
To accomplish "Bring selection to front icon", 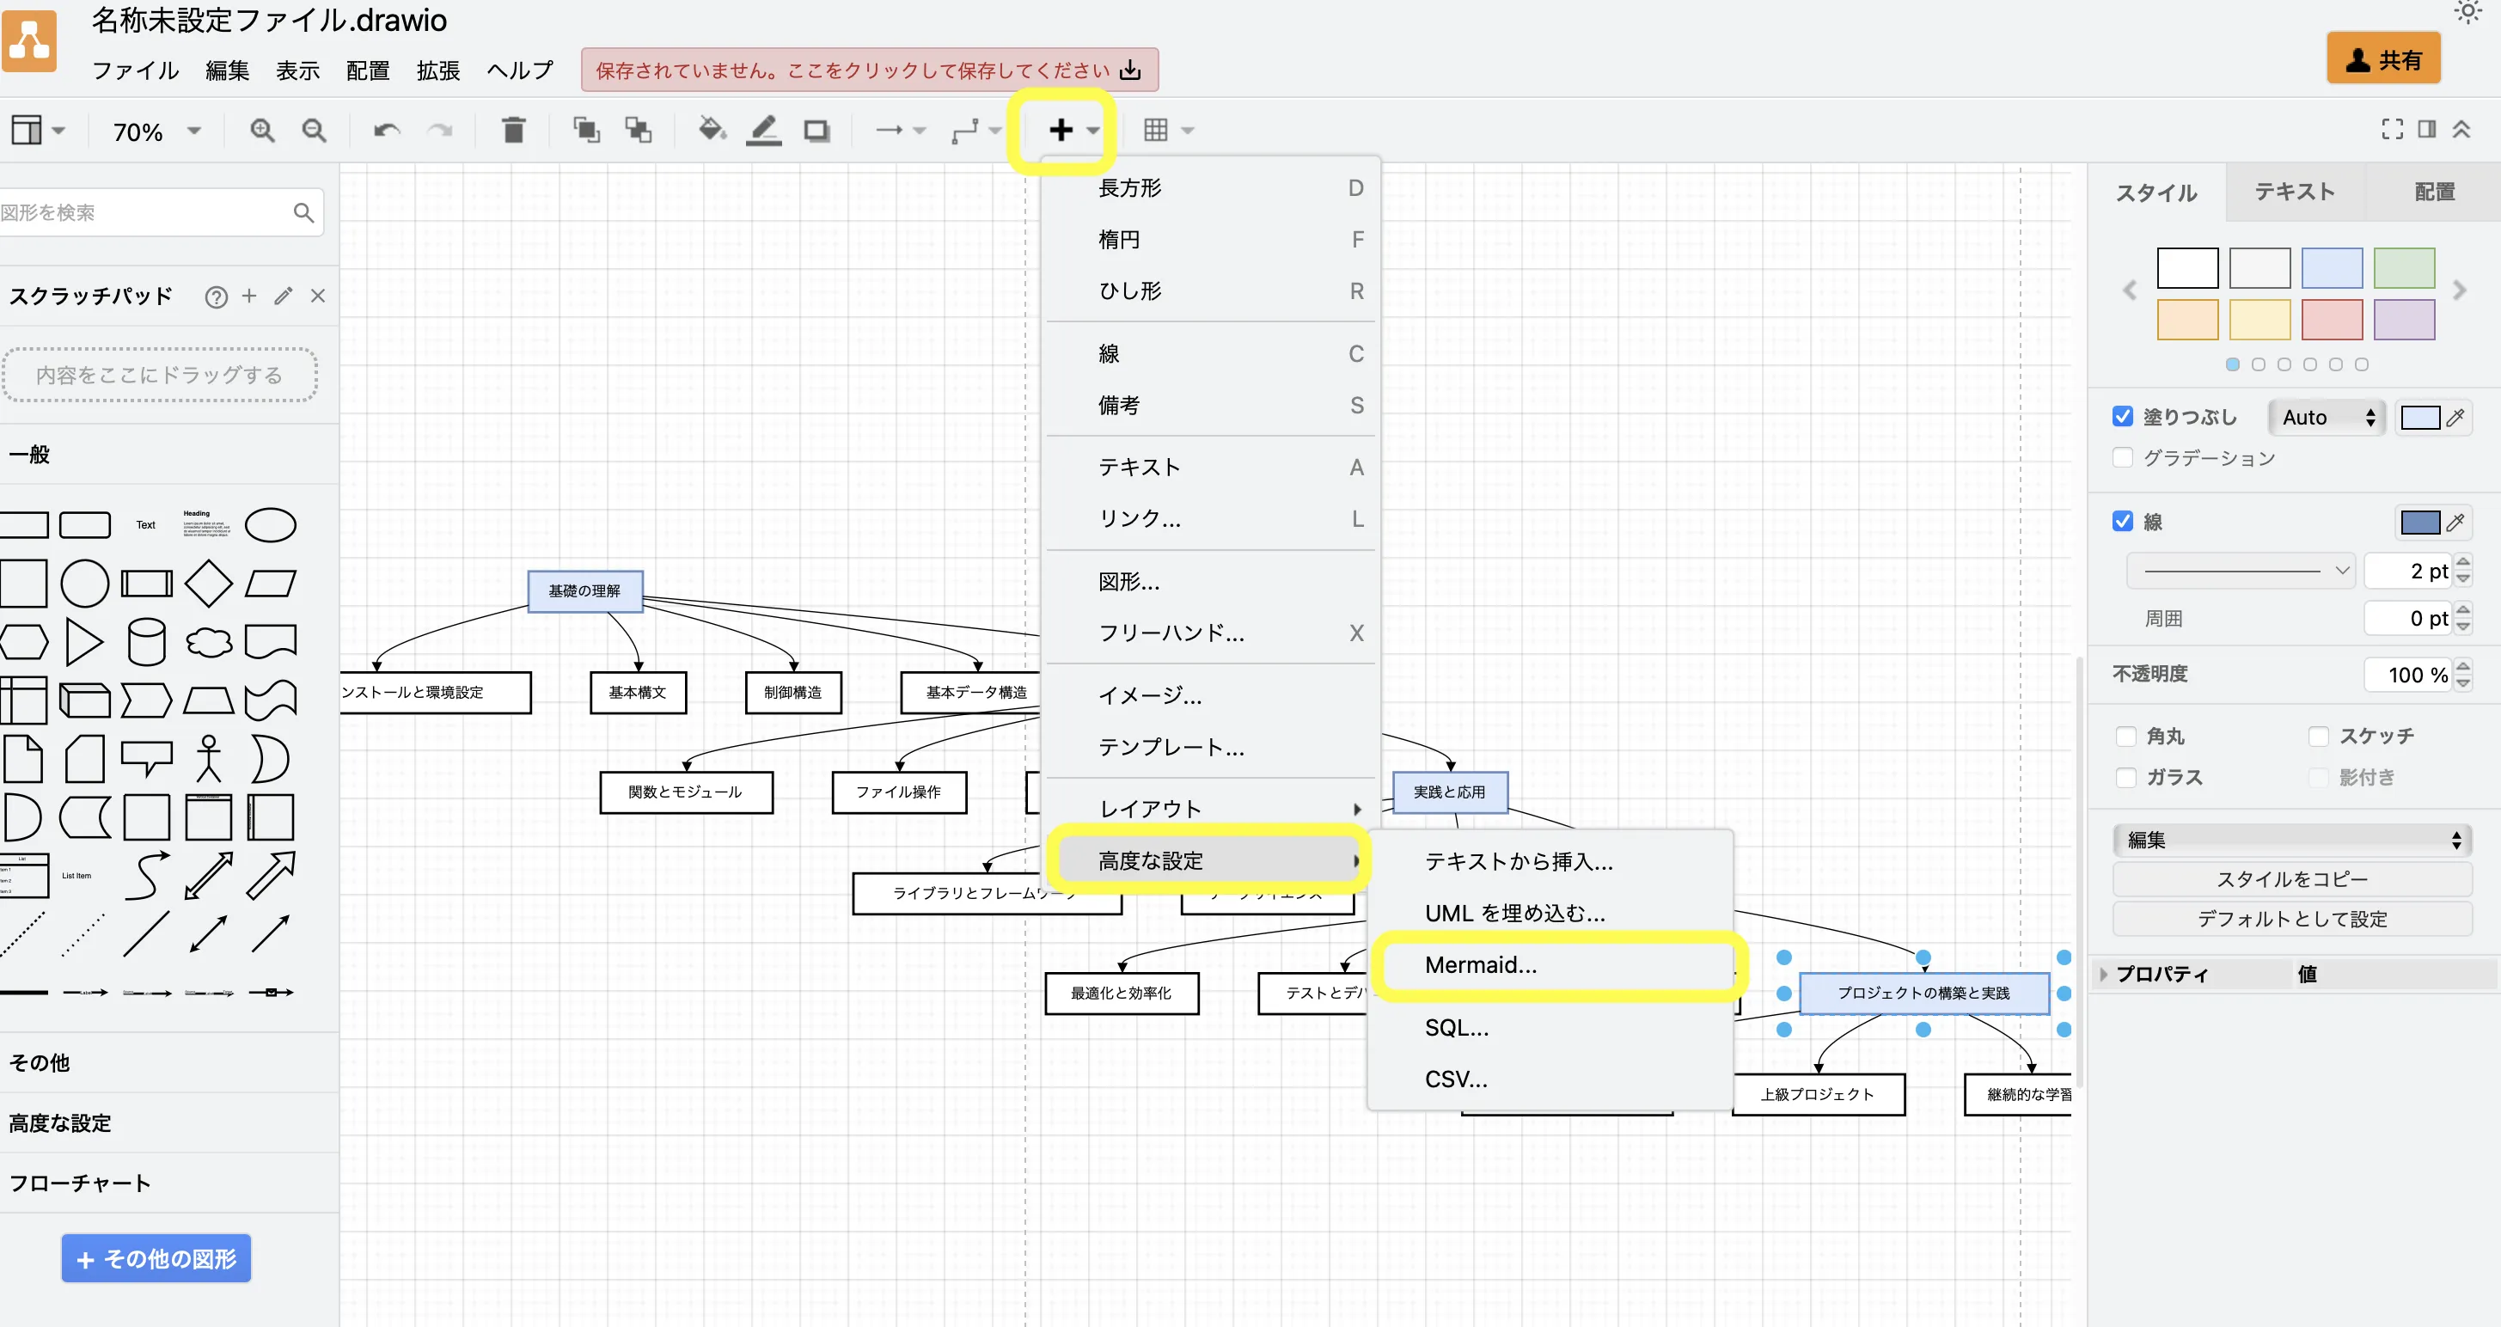I will coord(585,130).
